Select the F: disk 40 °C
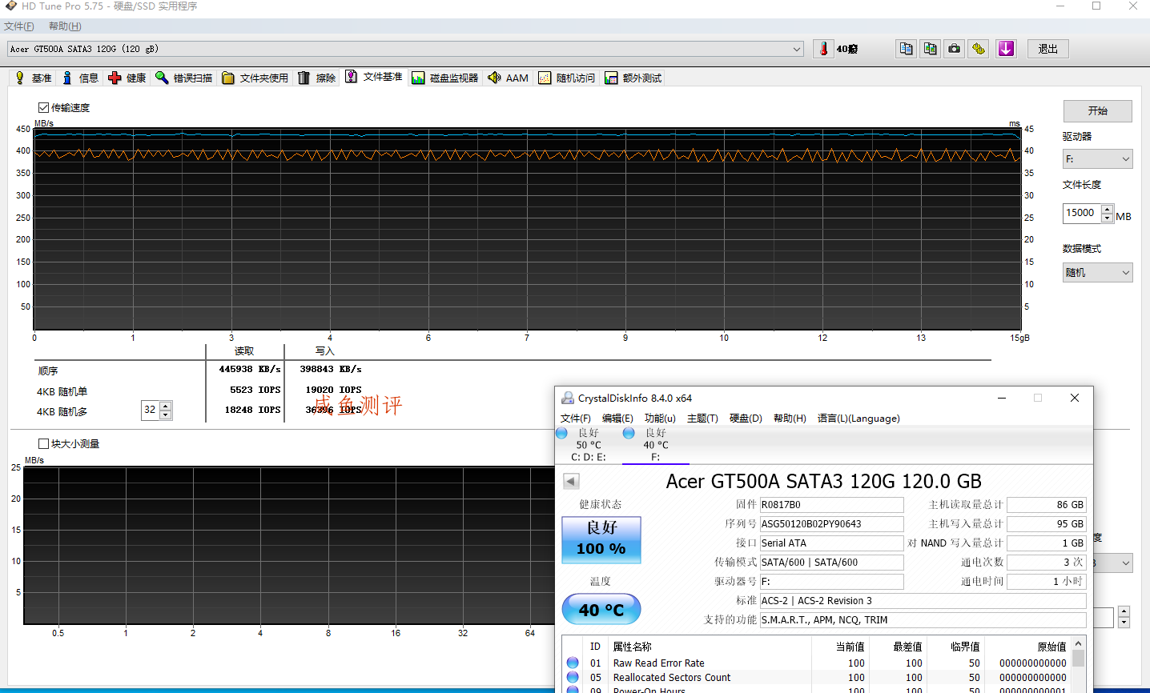The height and width of the screenshot is (693, 1150). (655, 445)
